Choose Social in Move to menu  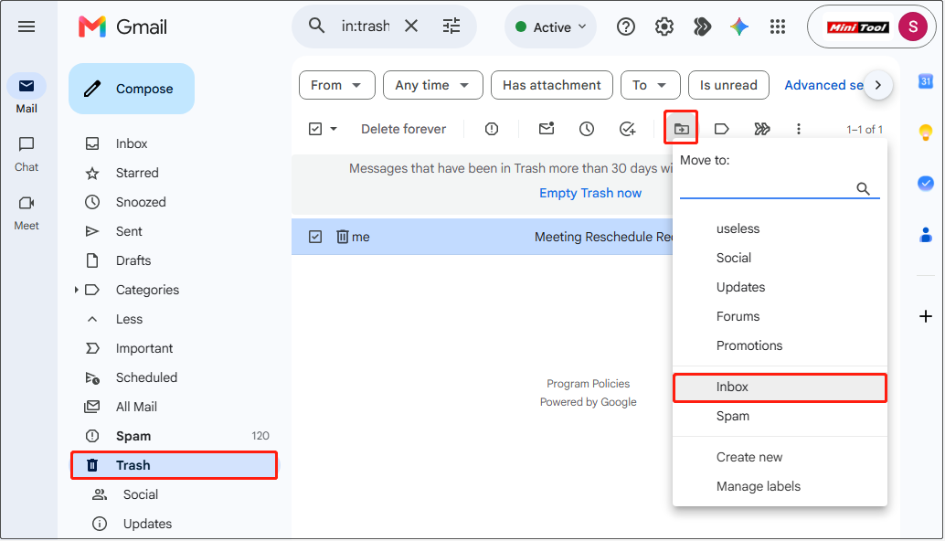coord(780,258)
